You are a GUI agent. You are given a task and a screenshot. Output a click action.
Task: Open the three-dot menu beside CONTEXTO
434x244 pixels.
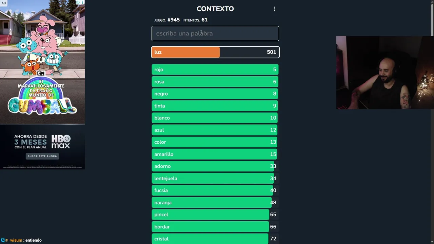(274, 9)
